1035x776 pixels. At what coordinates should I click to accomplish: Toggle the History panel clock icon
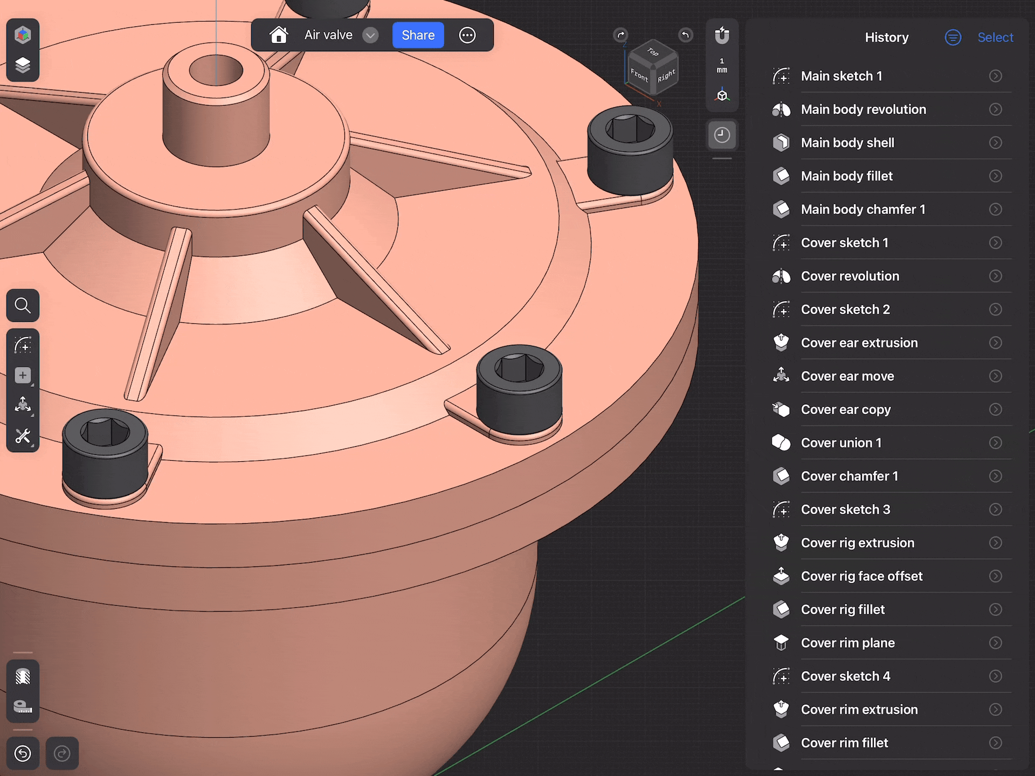tap(722, 135)
